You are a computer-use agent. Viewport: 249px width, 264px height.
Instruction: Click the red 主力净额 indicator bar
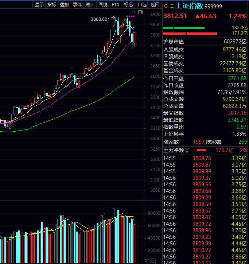pyautogui.click(x=201, y=150)
